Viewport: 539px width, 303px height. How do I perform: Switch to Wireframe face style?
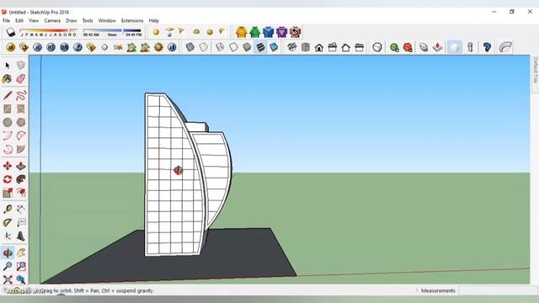(x=220, y=47)
